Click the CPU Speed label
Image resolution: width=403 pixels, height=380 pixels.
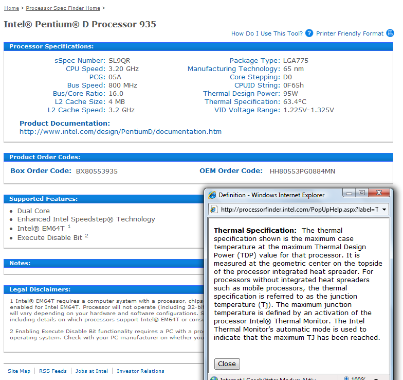point(85,69)
